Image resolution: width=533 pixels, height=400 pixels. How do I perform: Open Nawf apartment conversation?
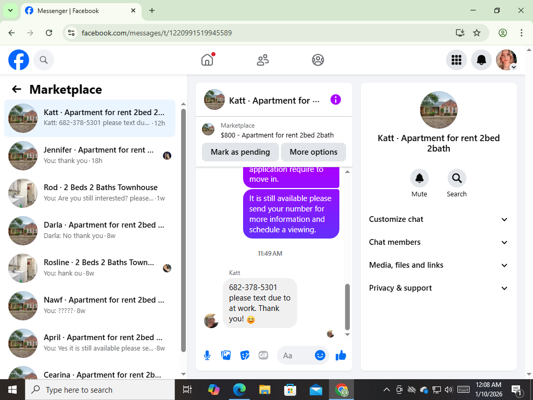click(90, 305)
